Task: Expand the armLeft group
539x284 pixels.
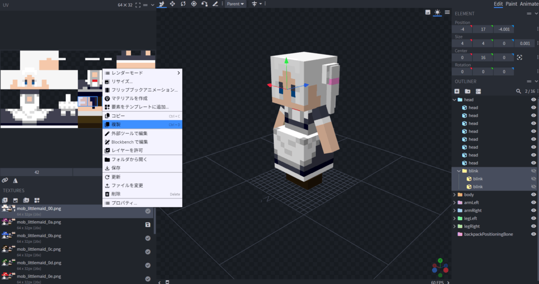Action: tap(455, 202)
